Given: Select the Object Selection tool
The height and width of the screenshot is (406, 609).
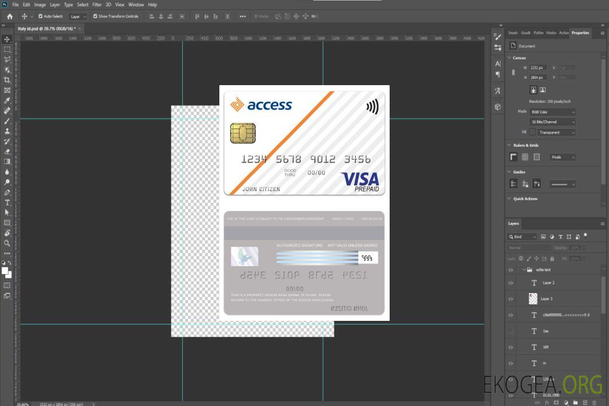Looking at the screenshot, I should tap(7, 70).
